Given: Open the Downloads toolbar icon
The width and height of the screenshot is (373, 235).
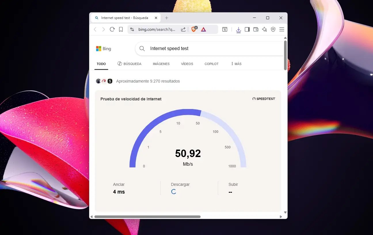Looking at the screenshot, I should tap(238, 29).
